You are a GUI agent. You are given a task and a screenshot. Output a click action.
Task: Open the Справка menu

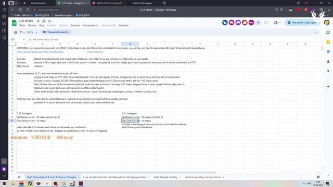tap(123, 25)
